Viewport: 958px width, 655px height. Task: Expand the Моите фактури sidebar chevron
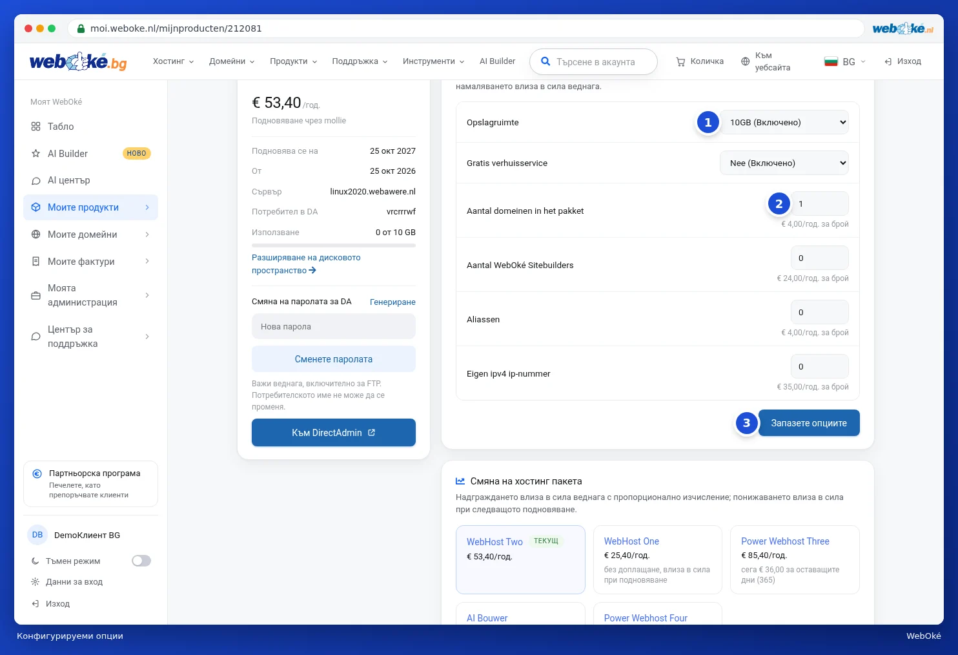click(x=147, y=262)
